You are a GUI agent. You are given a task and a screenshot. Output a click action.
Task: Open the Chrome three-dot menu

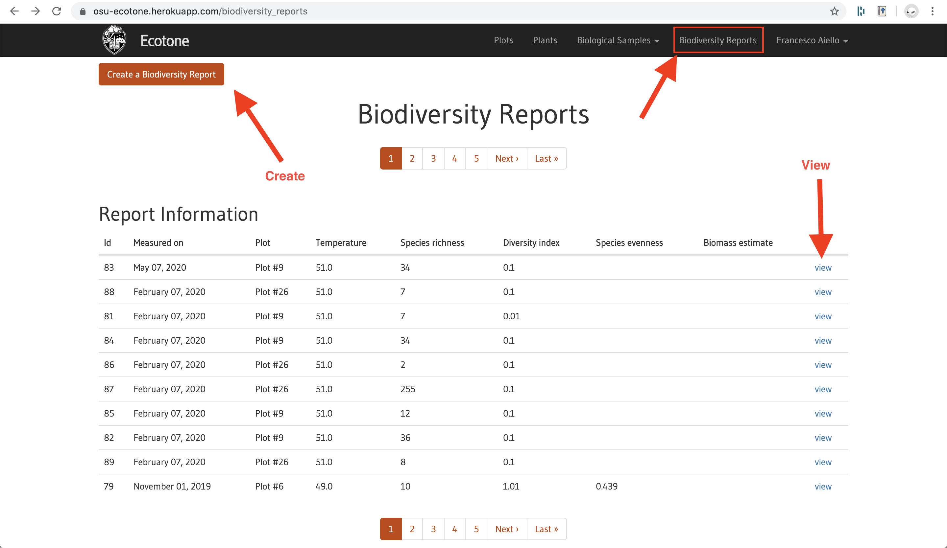tap(932, 11)
